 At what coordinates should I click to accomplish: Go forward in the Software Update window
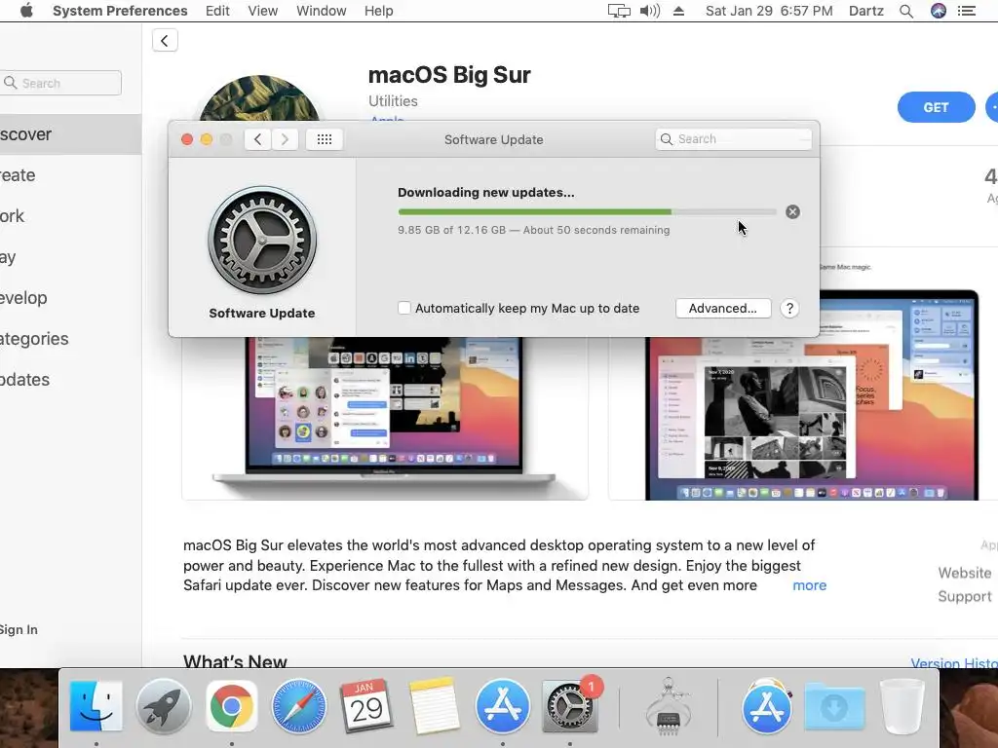point(286,139)
